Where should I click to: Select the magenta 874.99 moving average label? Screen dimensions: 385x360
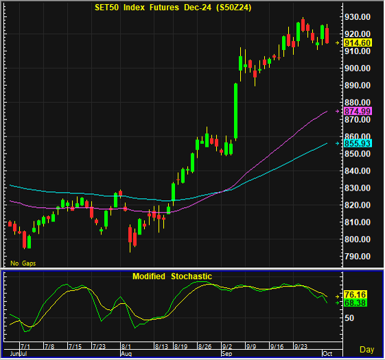coord(358,111)
